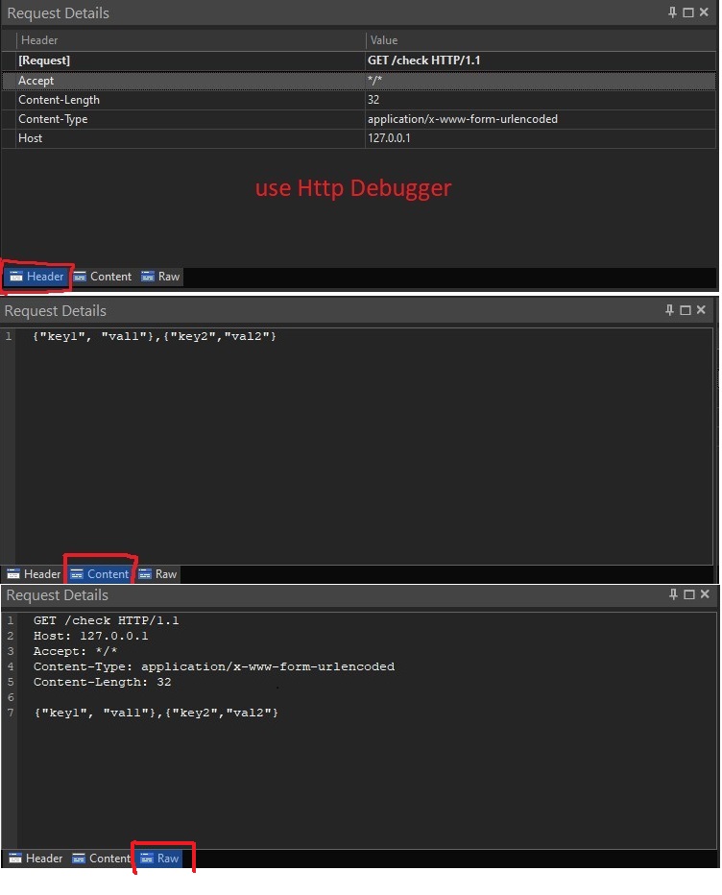Click raw line 'Content-Length: 32'
This screenshot has height=895, width=722.
[102, 682]
